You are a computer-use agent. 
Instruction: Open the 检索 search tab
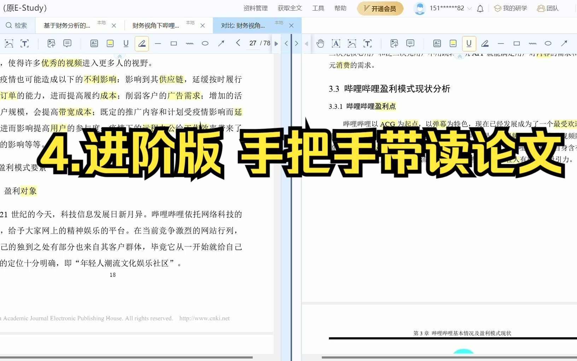click(x=16, y=25)
